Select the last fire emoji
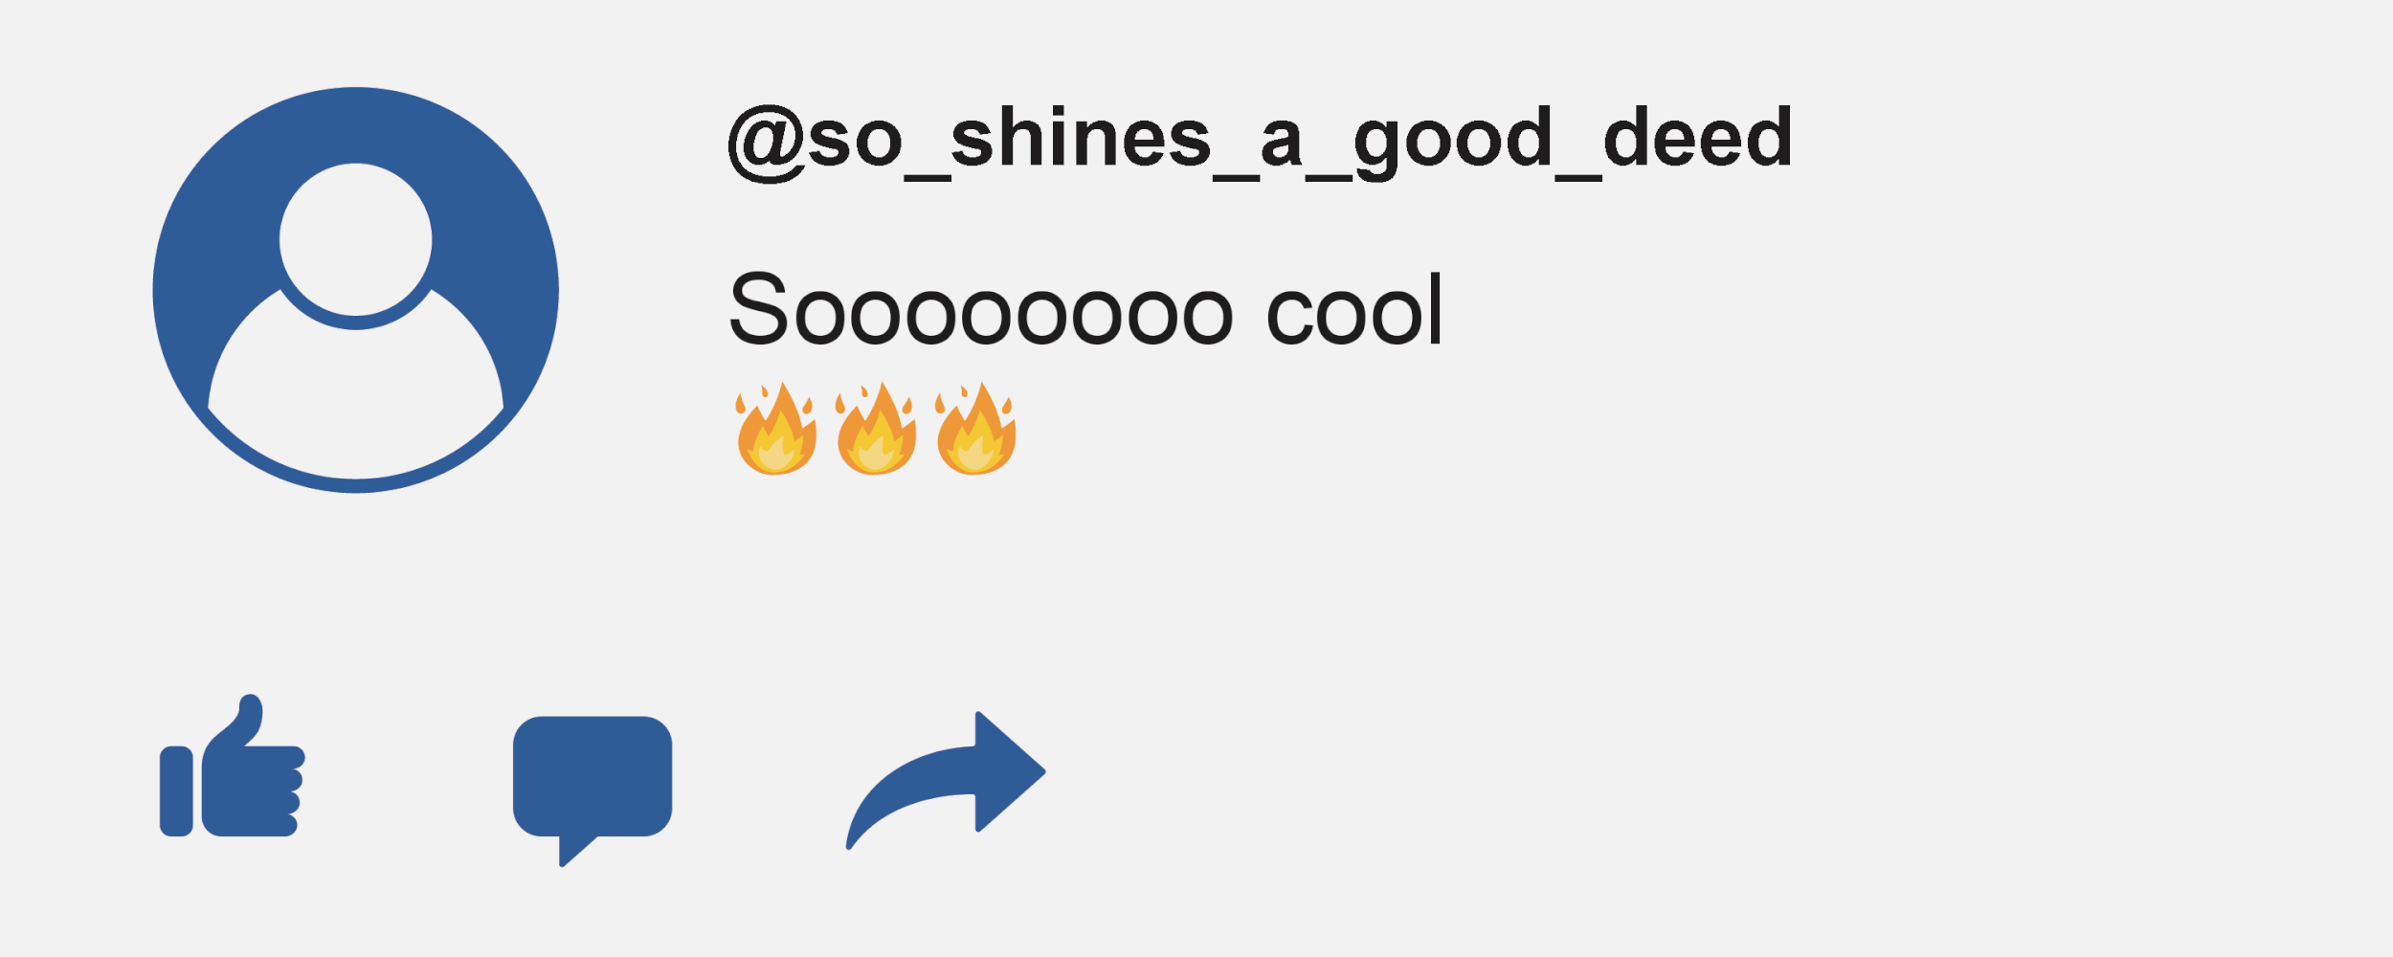The height and width of the screenshot is (957, 2393). [976, 429]
